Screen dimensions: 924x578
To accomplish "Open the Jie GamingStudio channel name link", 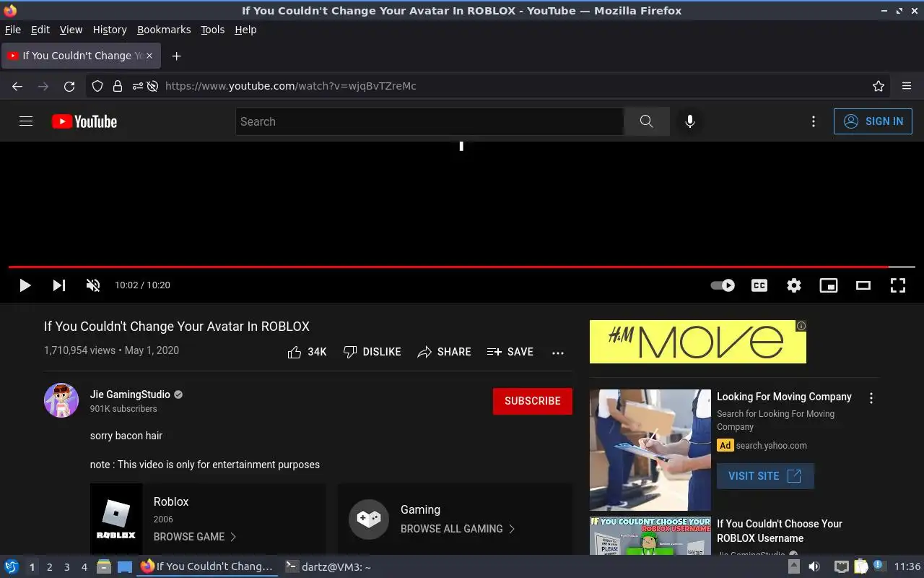I will tap(130, 394).
